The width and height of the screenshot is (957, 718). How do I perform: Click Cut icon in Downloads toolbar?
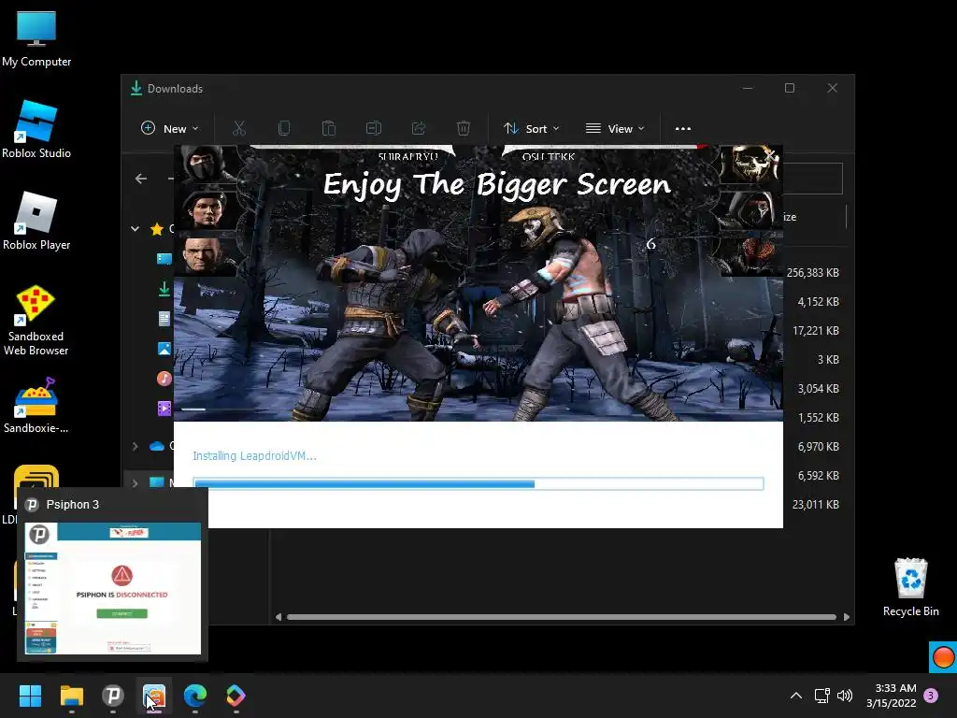[x=238, y=128]
